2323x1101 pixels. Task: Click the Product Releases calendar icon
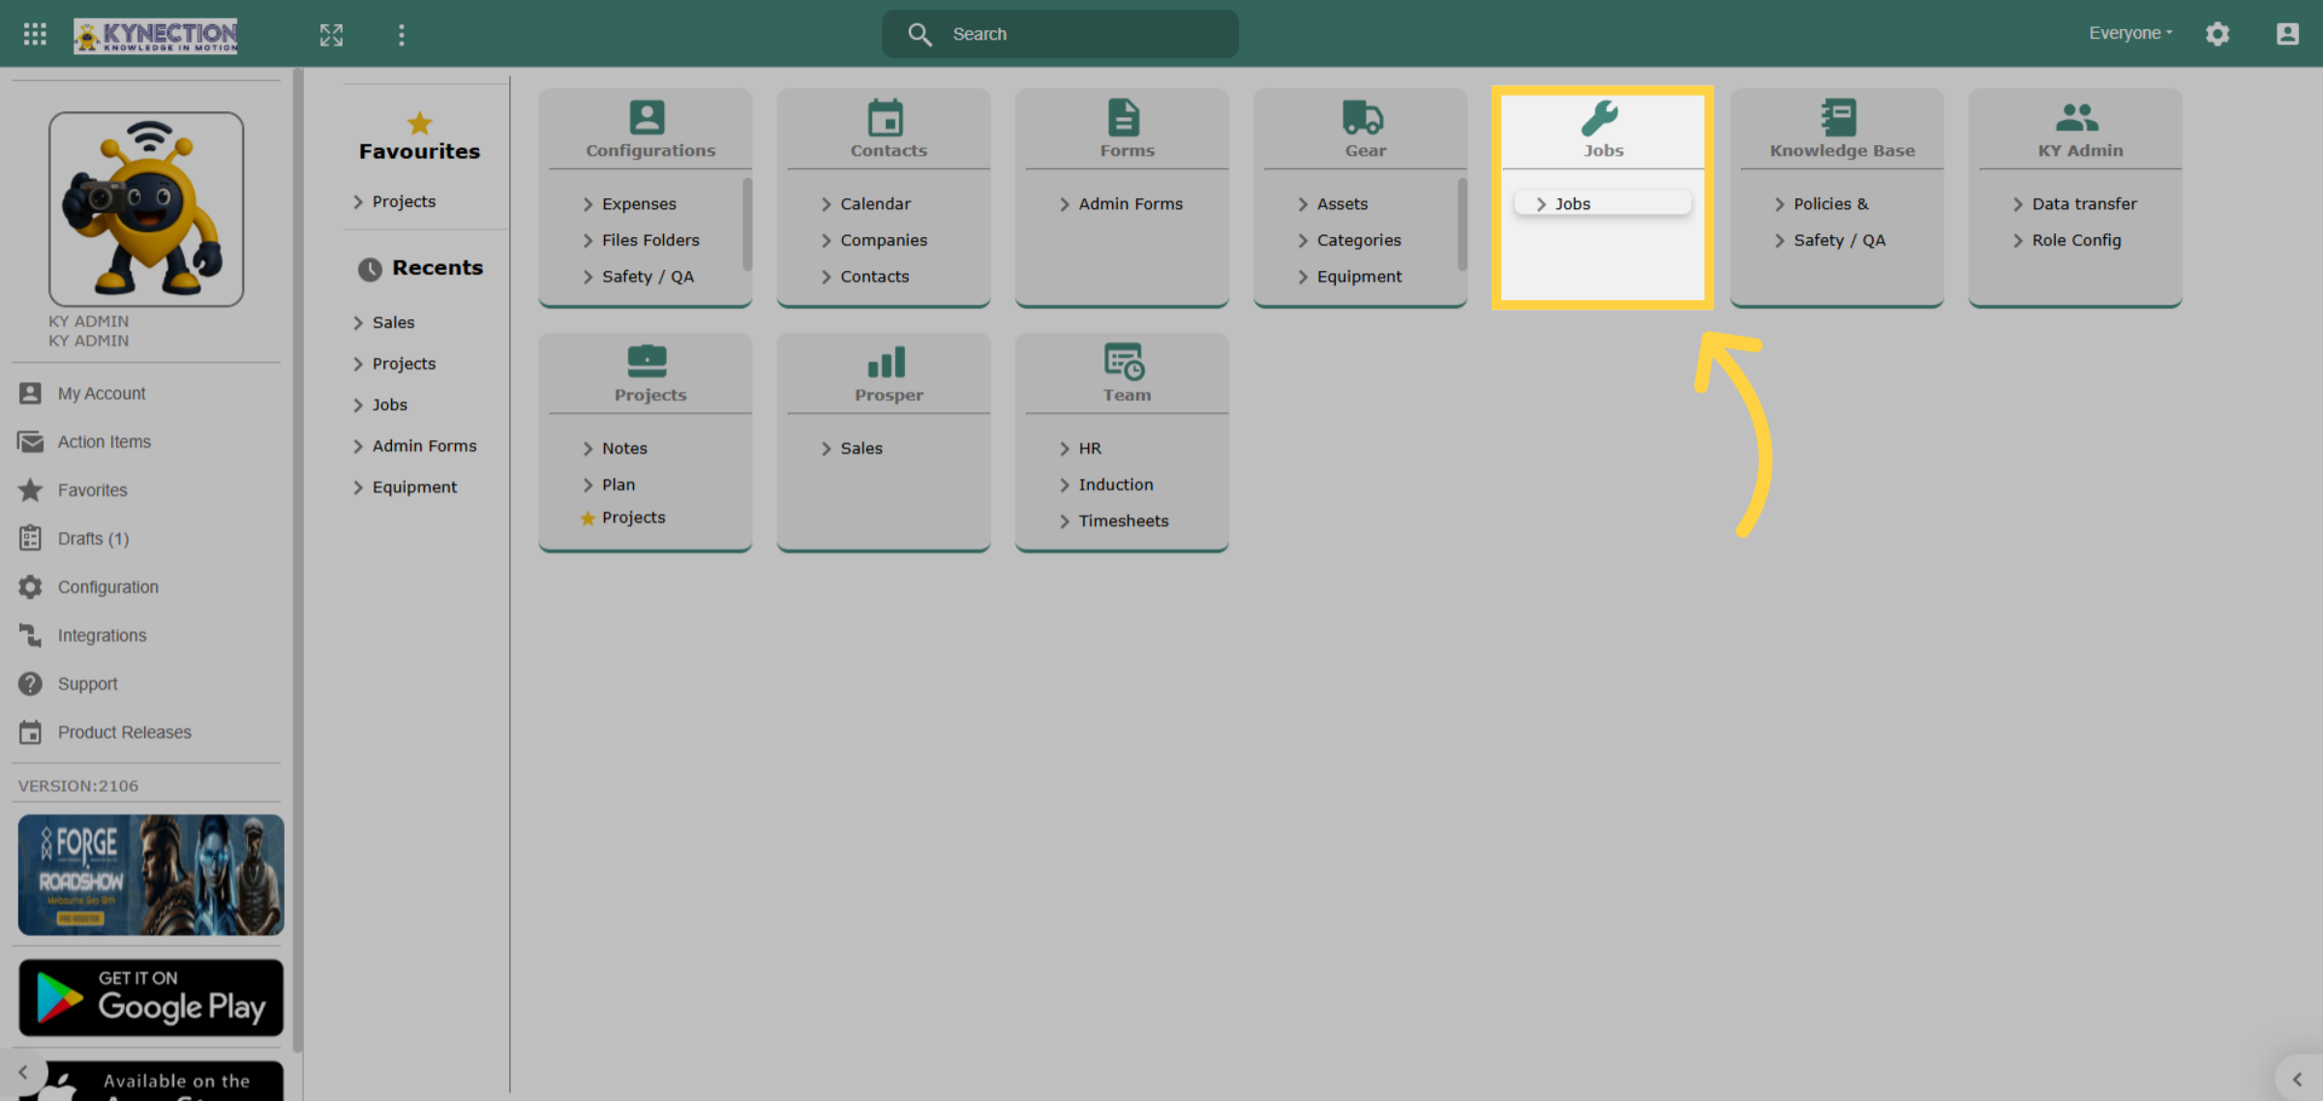(x=30, y=731)
